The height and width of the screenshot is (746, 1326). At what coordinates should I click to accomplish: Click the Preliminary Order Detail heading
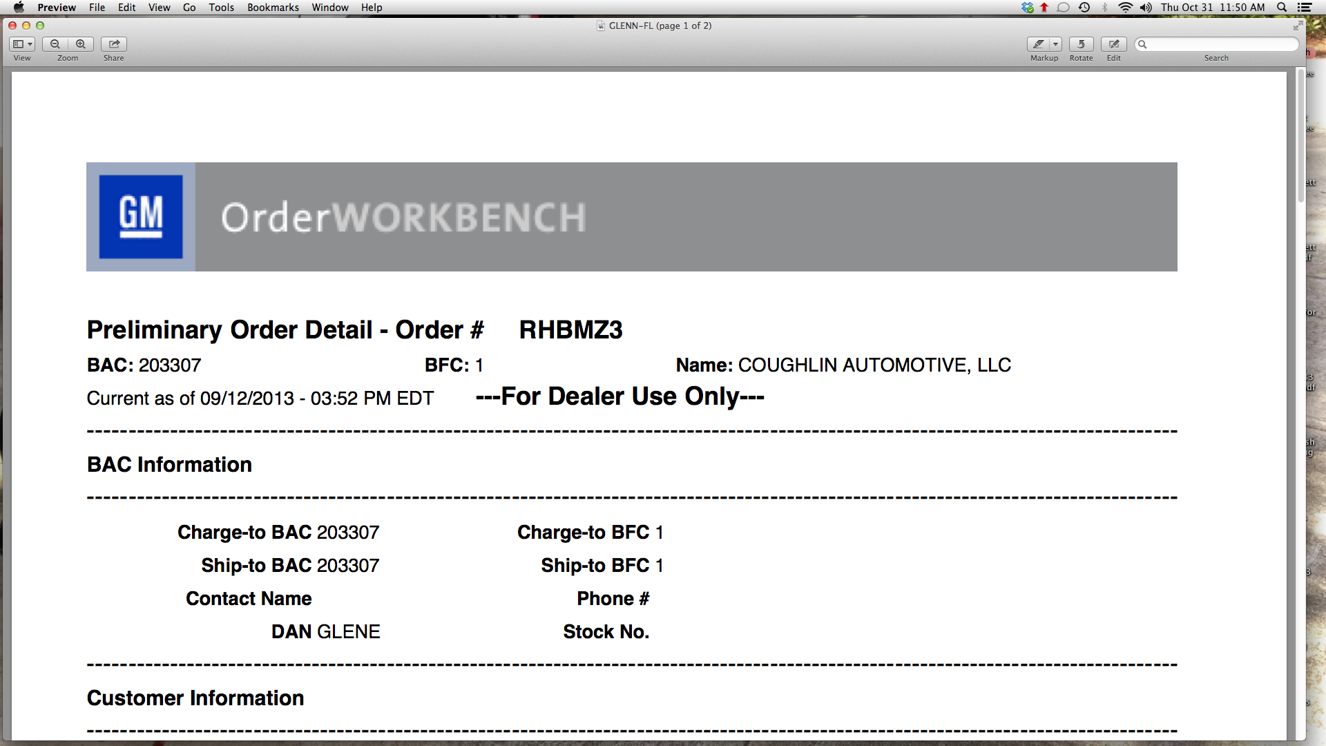pos(285,330)
